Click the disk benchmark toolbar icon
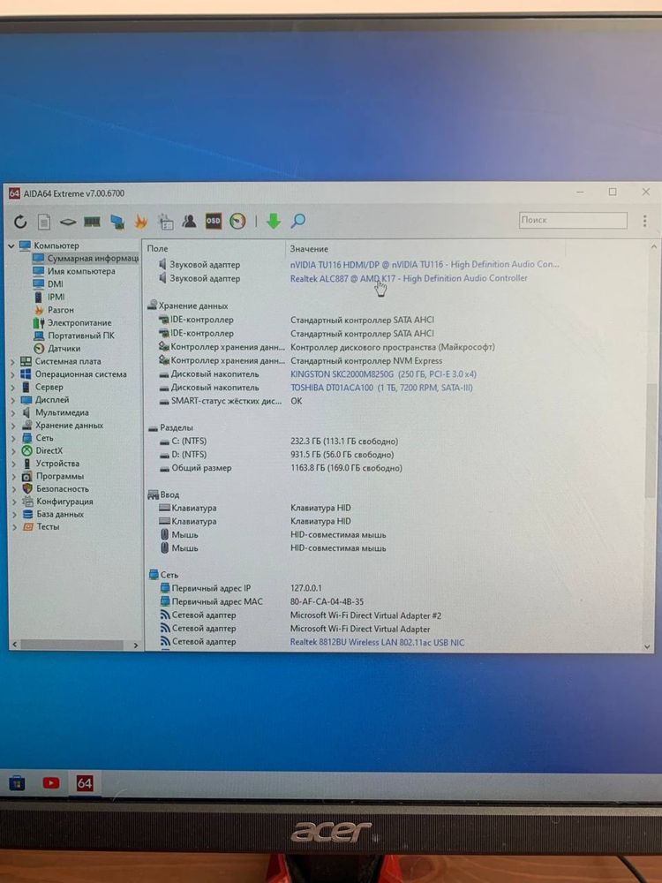 (68, 222)
